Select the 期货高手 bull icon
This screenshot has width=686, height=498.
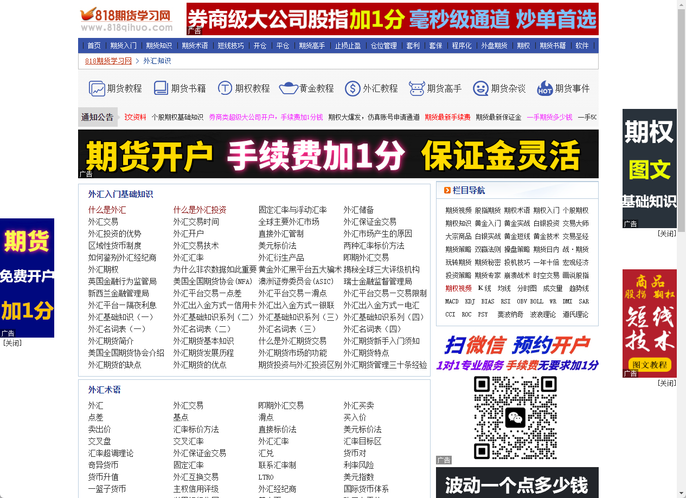(416, 88)
